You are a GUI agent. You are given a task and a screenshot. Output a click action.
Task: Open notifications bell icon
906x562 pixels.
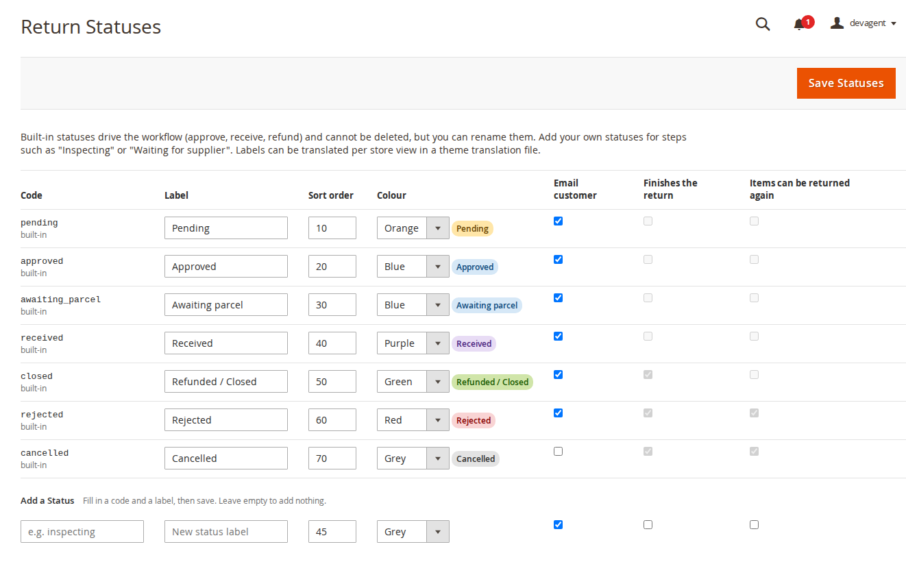[x=798, y=25]
